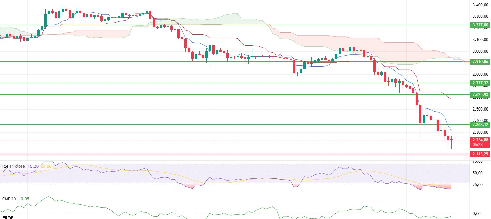
Task: Click the RSI 75,00 axis label
Action: (478, 161)
